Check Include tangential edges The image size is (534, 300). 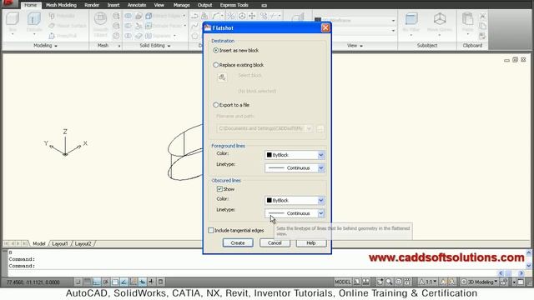point(211,230)
